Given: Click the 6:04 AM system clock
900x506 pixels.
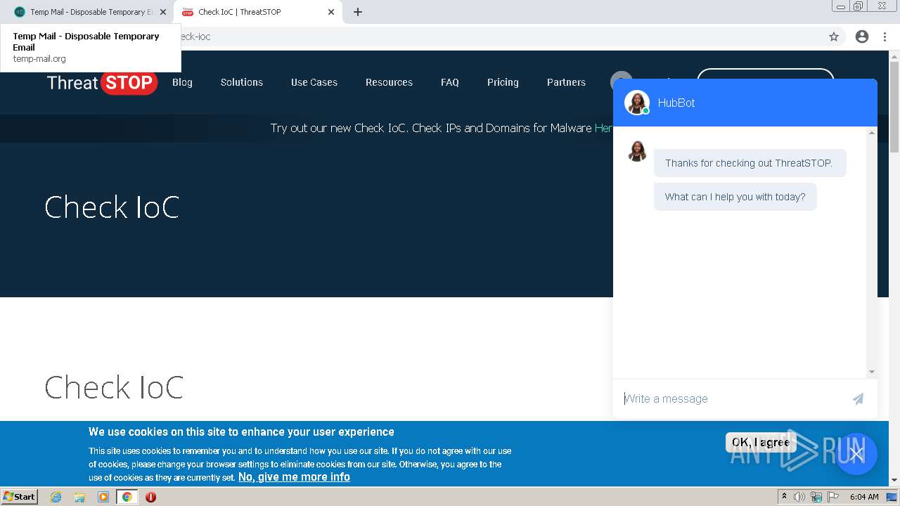Looking at the screenshot, I should pos(864,497).
